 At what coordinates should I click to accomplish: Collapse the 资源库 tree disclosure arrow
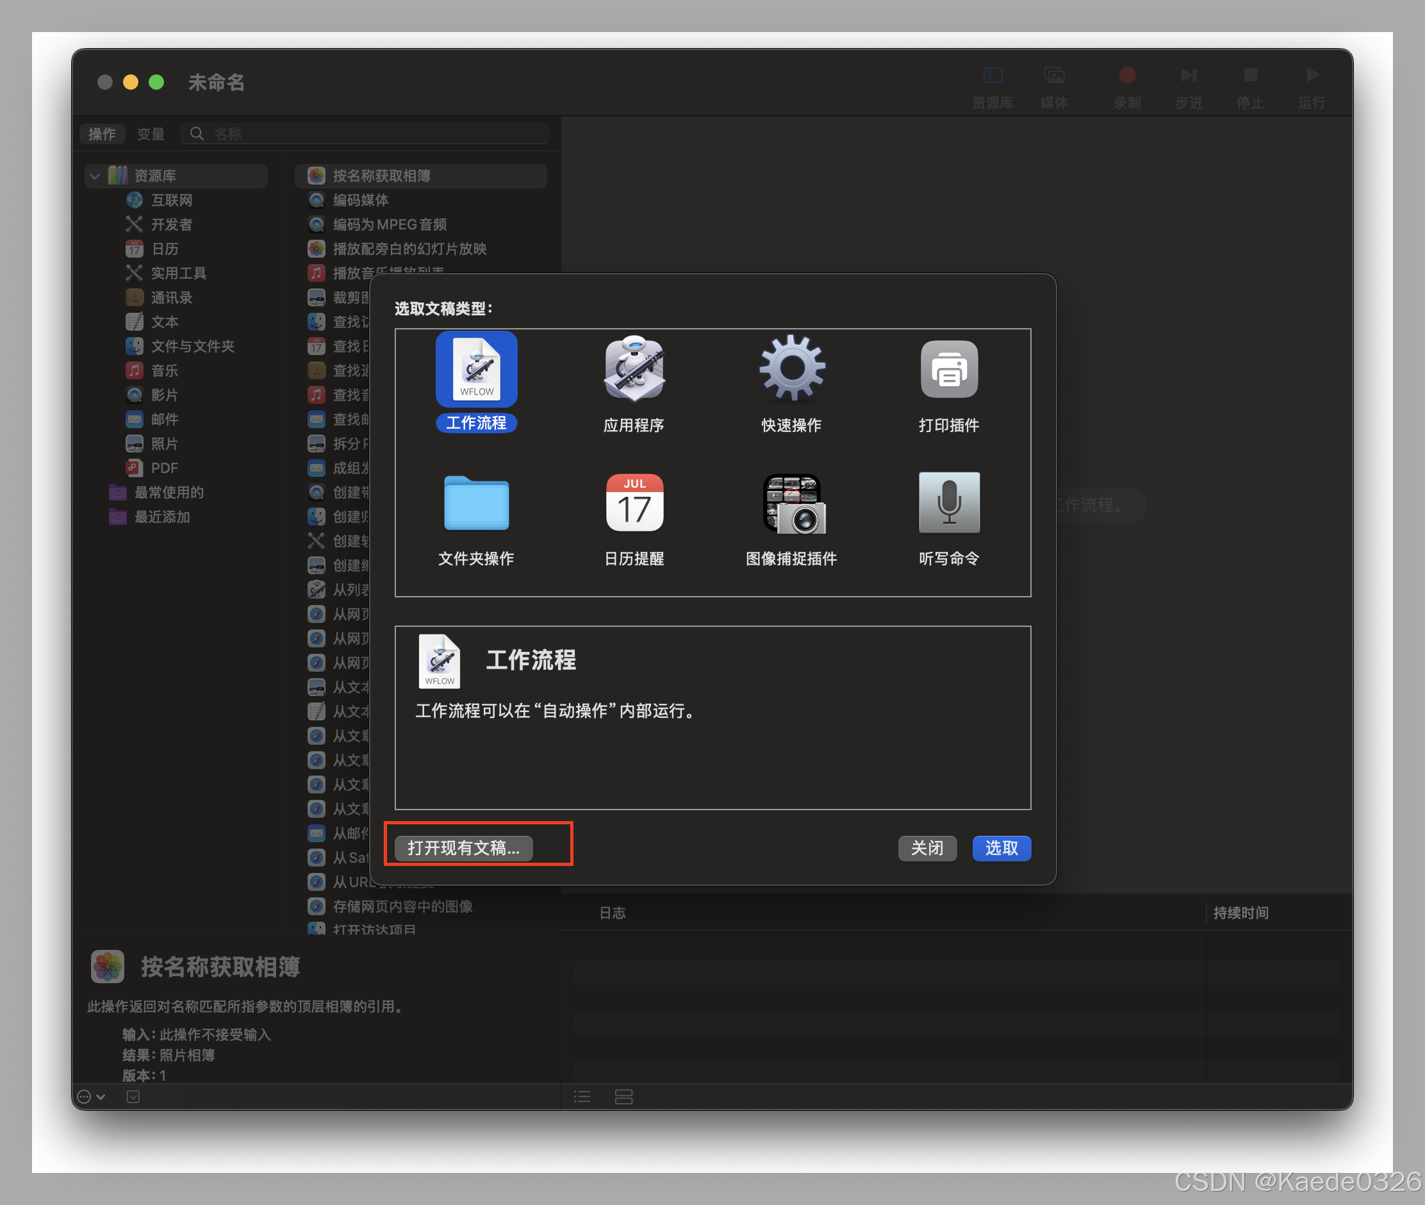pos(95,176)
